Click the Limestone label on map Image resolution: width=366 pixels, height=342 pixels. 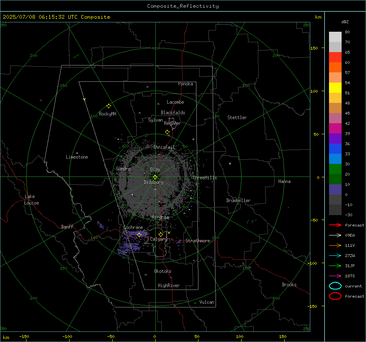pyautogui.click(x=77, y=157)
